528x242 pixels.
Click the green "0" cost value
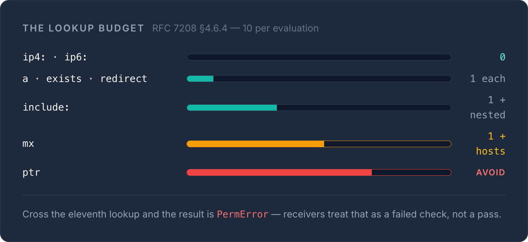click(x=503, y=57)
